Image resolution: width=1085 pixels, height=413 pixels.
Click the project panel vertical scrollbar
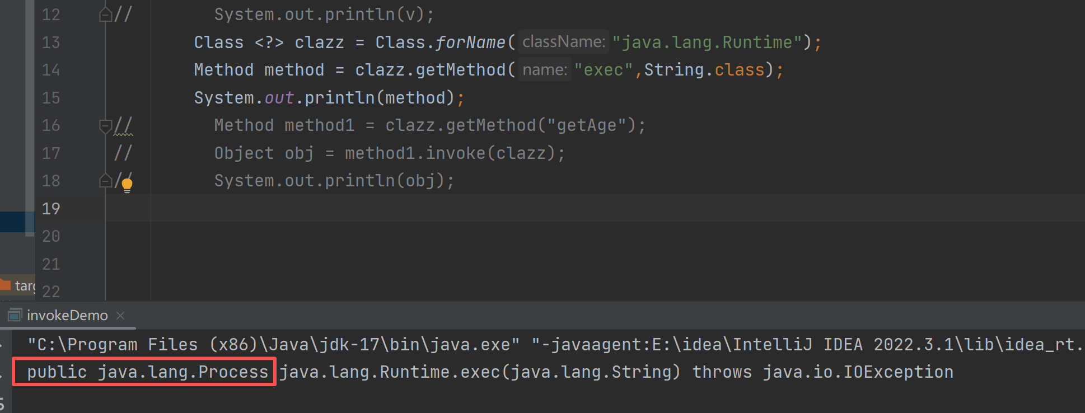[30, 112]
